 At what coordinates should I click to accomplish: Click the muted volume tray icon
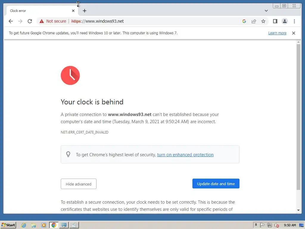pyautogui.click(x=277, y=225)
